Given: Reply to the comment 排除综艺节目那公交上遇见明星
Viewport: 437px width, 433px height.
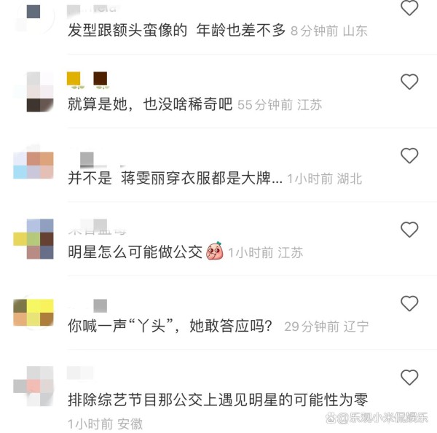Looking at the screenshot, I should click(218, 399).
